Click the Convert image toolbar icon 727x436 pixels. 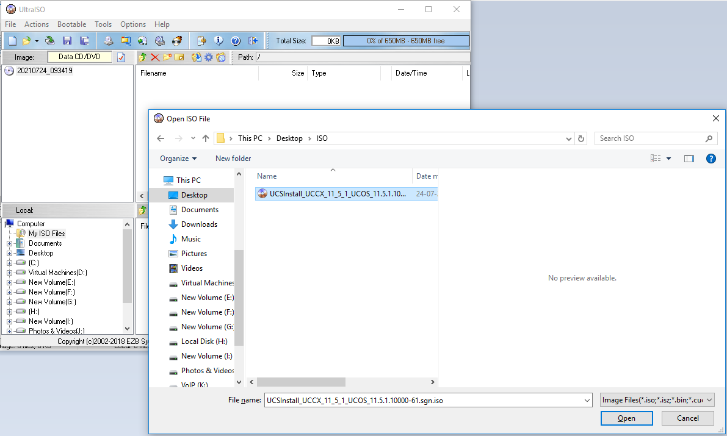tap(142, 41)
